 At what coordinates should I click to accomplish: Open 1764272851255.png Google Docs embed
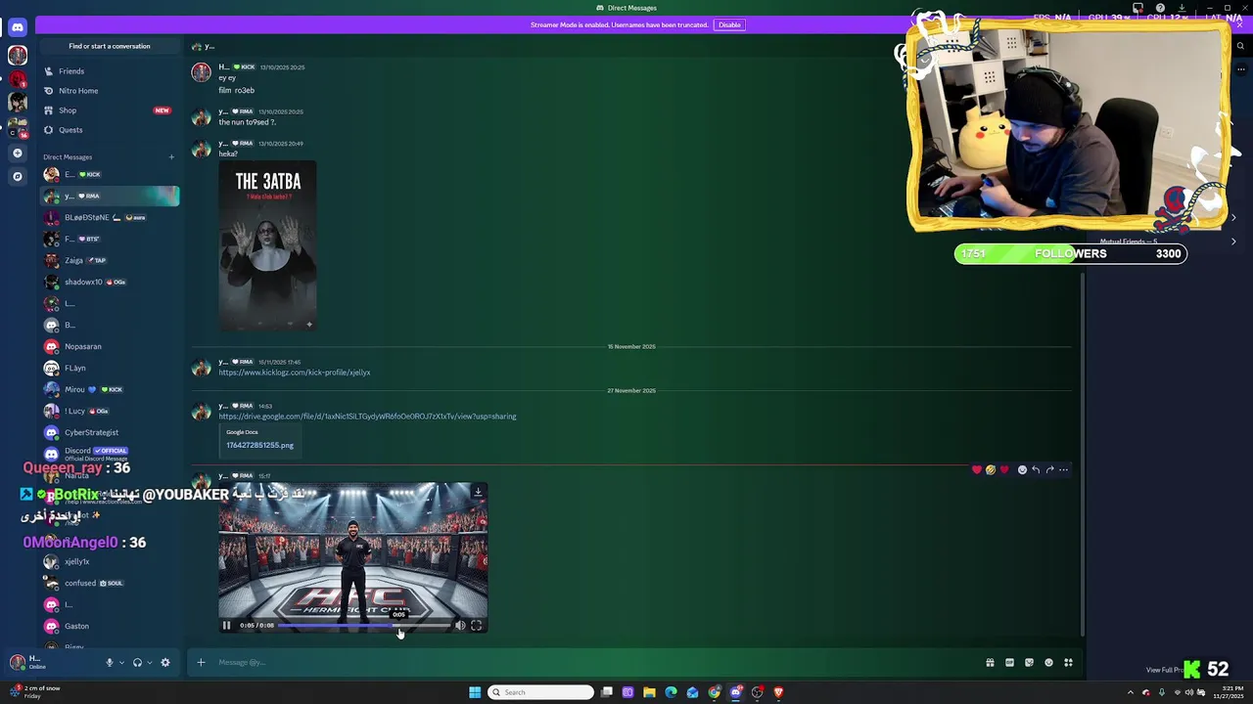(259, 445)
